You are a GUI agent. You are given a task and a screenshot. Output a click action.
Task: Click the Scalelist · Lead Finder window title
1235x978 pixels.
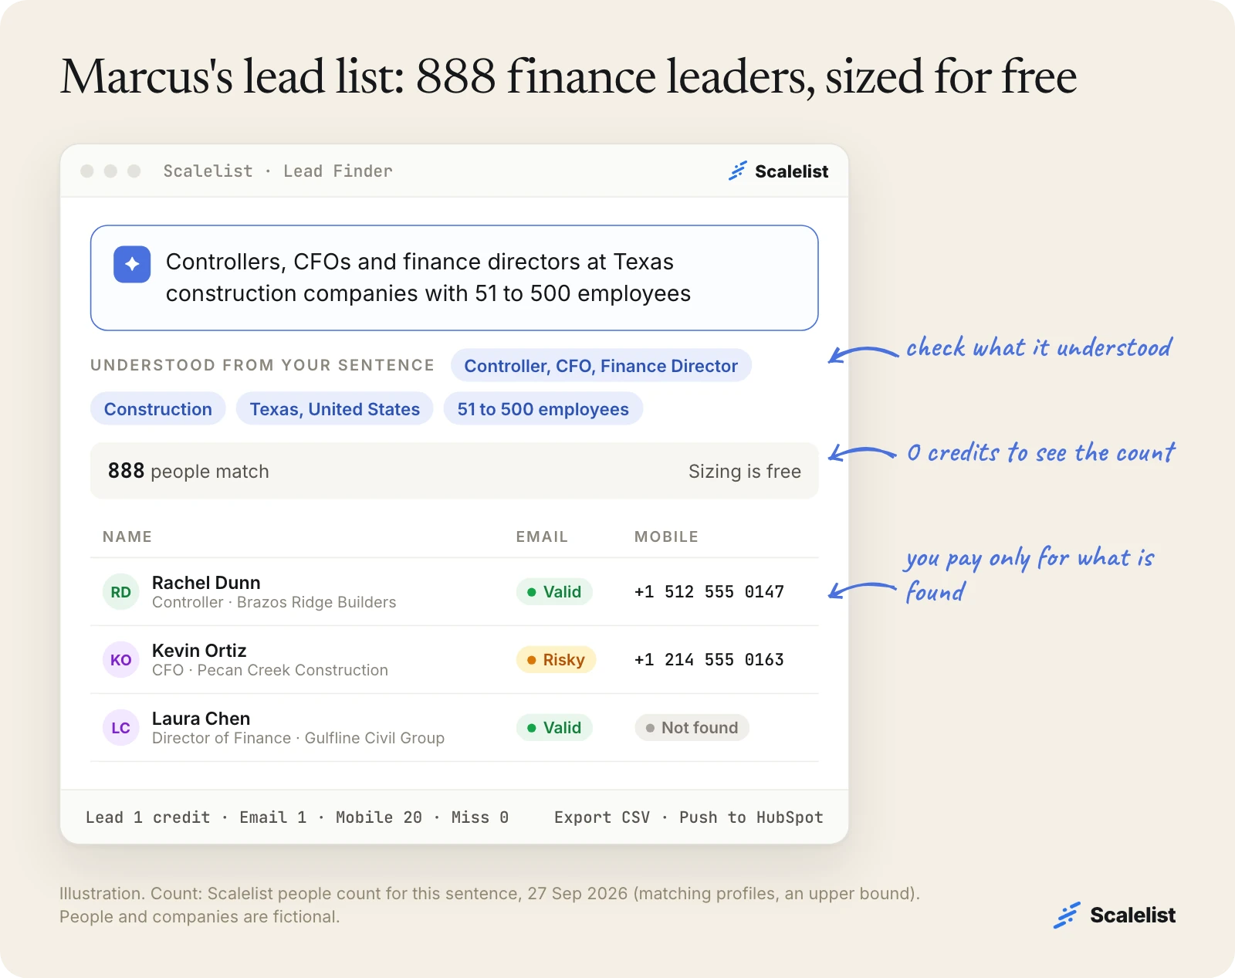[278, 171]
